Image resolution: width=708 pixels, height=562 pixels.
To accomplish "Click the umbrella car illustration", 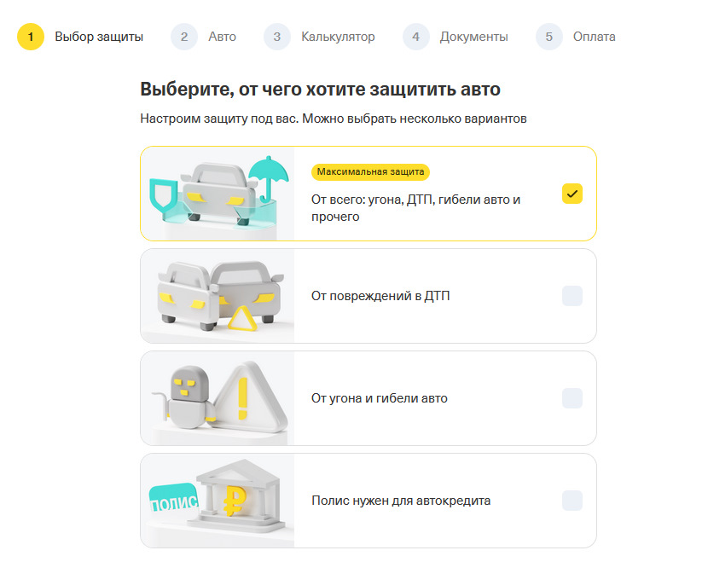I will point(218,194).
